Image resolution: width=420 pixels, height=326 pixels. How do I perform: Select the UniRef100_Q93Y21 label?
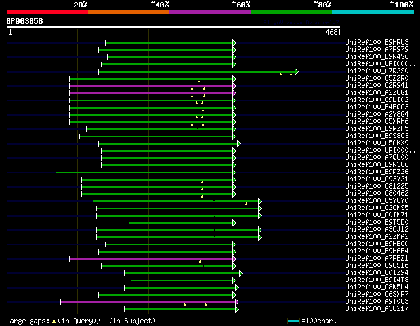[377, 179]
